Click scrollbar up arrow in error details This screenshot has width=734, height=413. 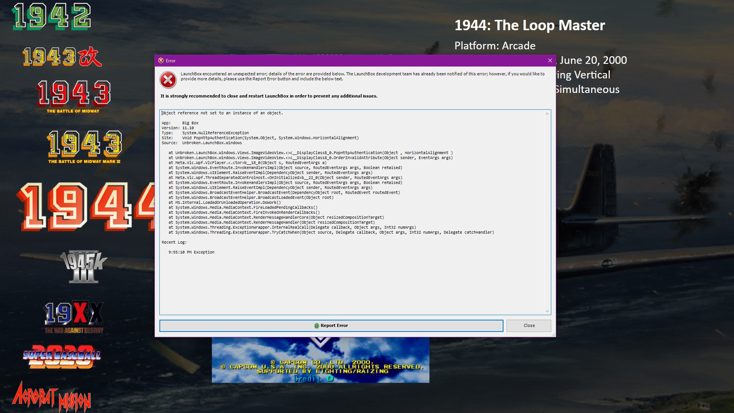coord(547,114)
